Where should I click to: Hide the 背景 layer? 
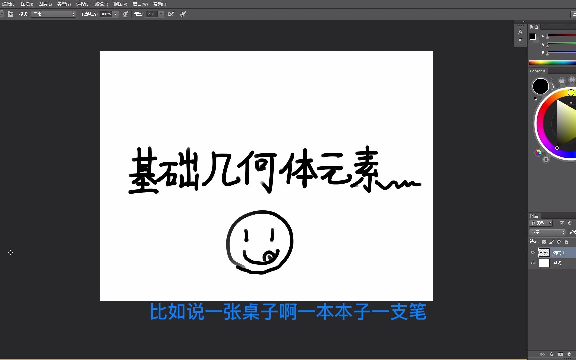533,263
